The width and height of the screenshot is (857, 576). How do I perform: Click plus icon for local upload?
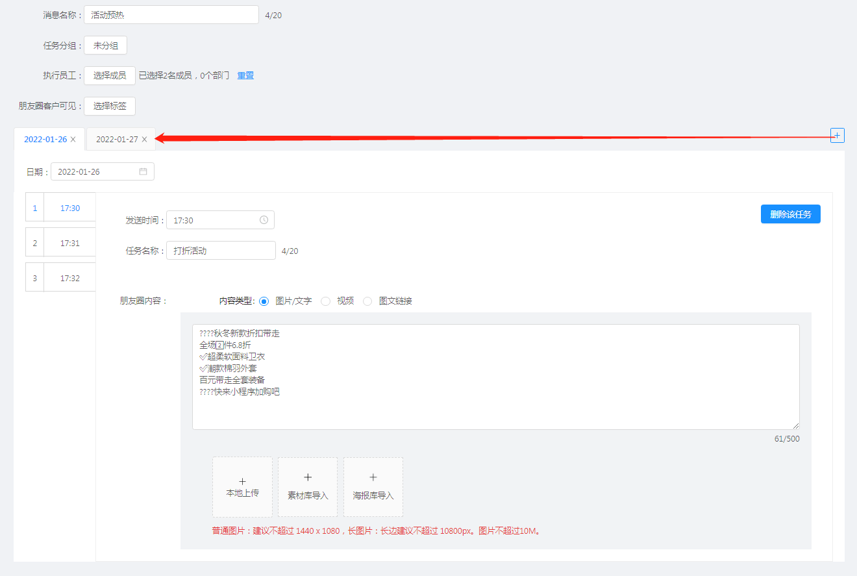coord(242,481)
